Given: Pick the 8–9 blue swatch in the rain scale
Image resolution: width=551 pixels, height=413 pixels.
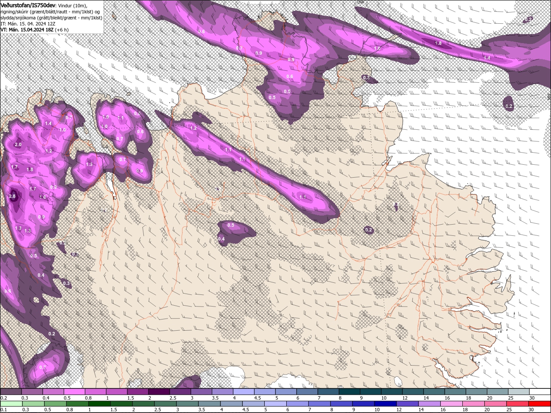Looking at the screenshot, I should (x=342, y=404).
